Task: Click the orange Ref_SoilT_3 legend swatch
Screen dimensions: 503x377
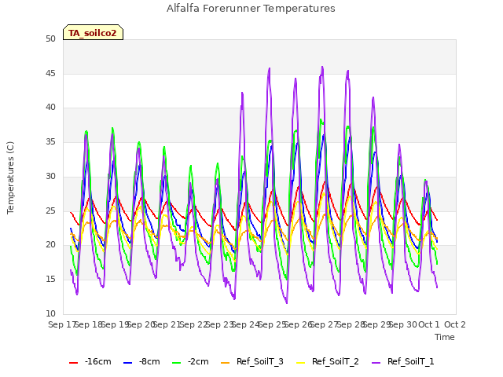Action: (226, 363)
